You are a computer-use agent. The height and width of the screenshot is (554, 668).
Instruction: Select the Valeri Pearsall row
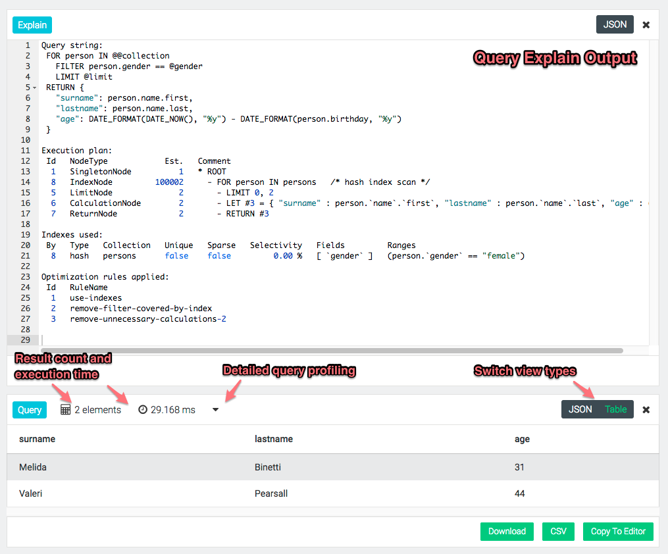[x=263, y=493]
